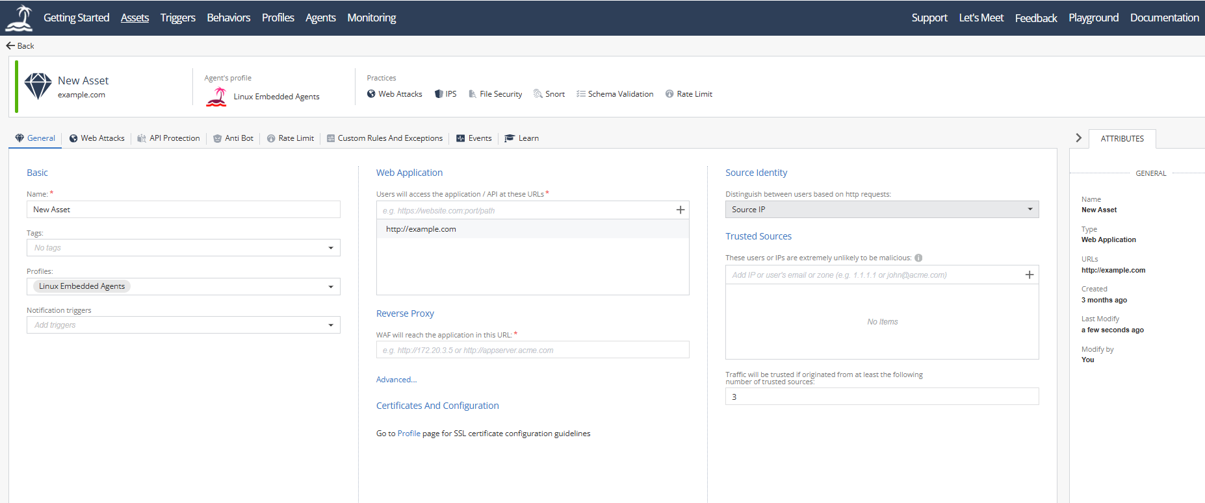The height and width of the screenshot is (503, 1205).
Task: Open the Triggers menu in top navigation
Action: tap(177, 18)
